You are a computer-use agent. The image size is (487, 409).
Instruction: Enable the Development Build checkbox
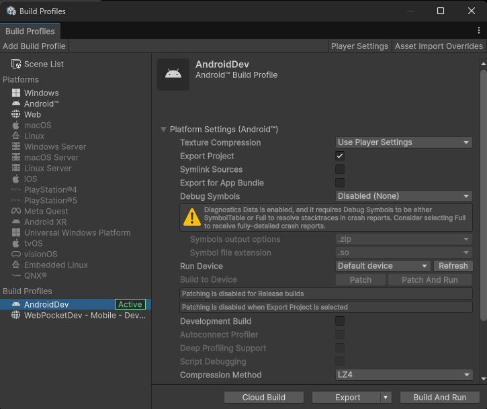[x=340, y=321]
